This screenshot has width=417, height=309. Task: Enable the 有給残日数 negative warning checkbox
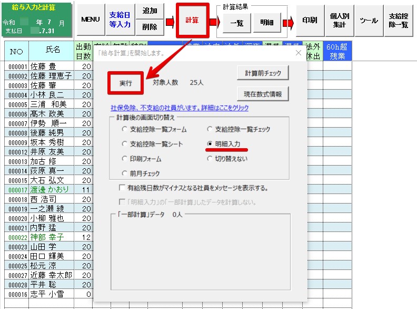click(123, 188)
